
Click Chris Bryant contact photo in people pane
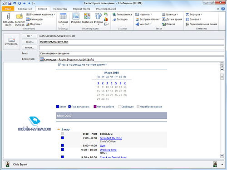point(7,164)
